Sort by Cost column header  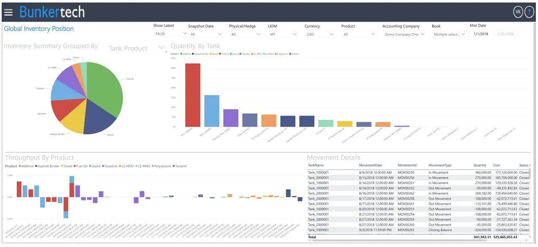click(x=497, y=165)
